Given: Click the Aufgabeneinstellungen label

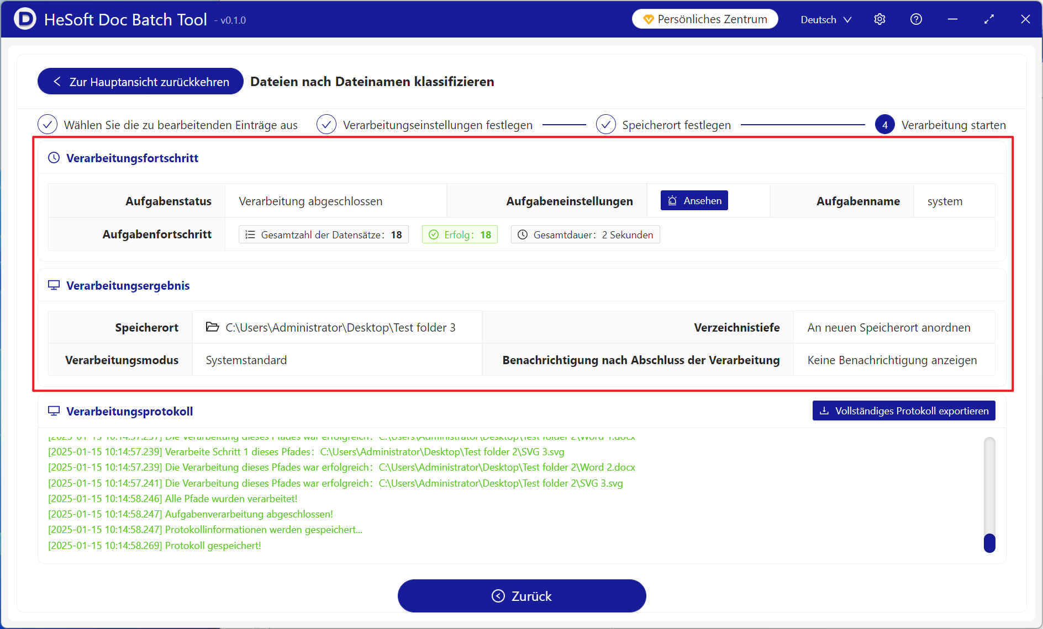Looking at the screenshot, I should (x=570, y=201).
